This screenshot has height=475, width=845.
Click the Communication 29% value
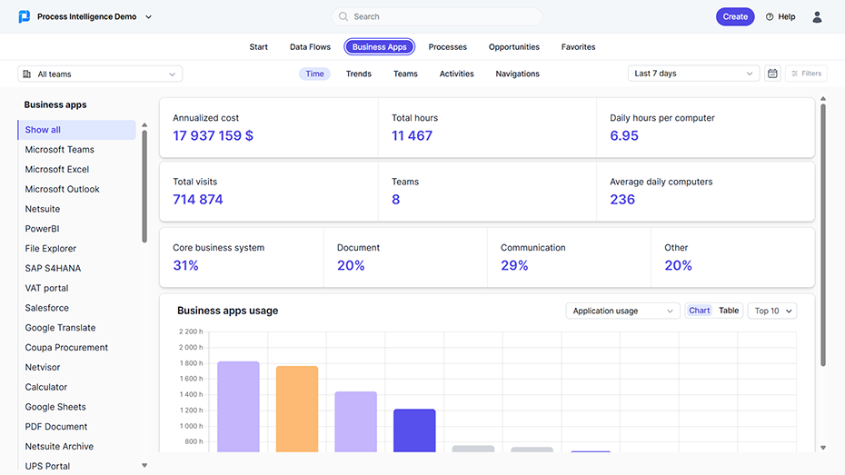click(514, 265)
